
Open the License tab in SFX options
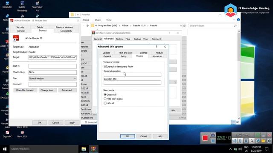pos(144,53)
